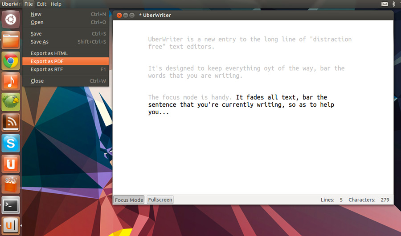Viewport: 401px width, 236px height.
Task: Open the File menu
Action: [29, 4]
